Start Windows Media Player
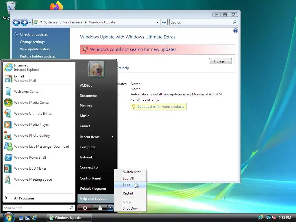296x222 pixels. click(39, 124)
